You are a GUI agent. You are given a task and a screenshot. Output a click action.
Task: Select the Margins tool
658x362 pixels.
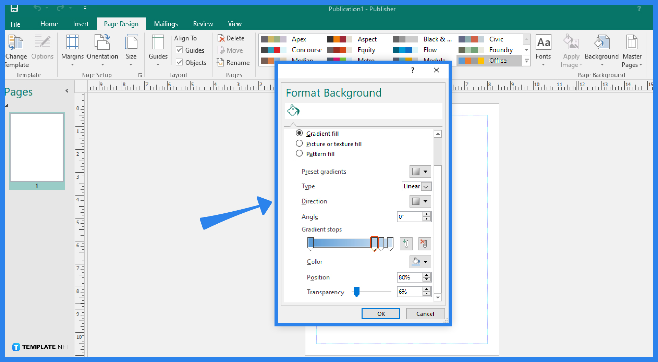pyautogui.click(x=72, y=50)
